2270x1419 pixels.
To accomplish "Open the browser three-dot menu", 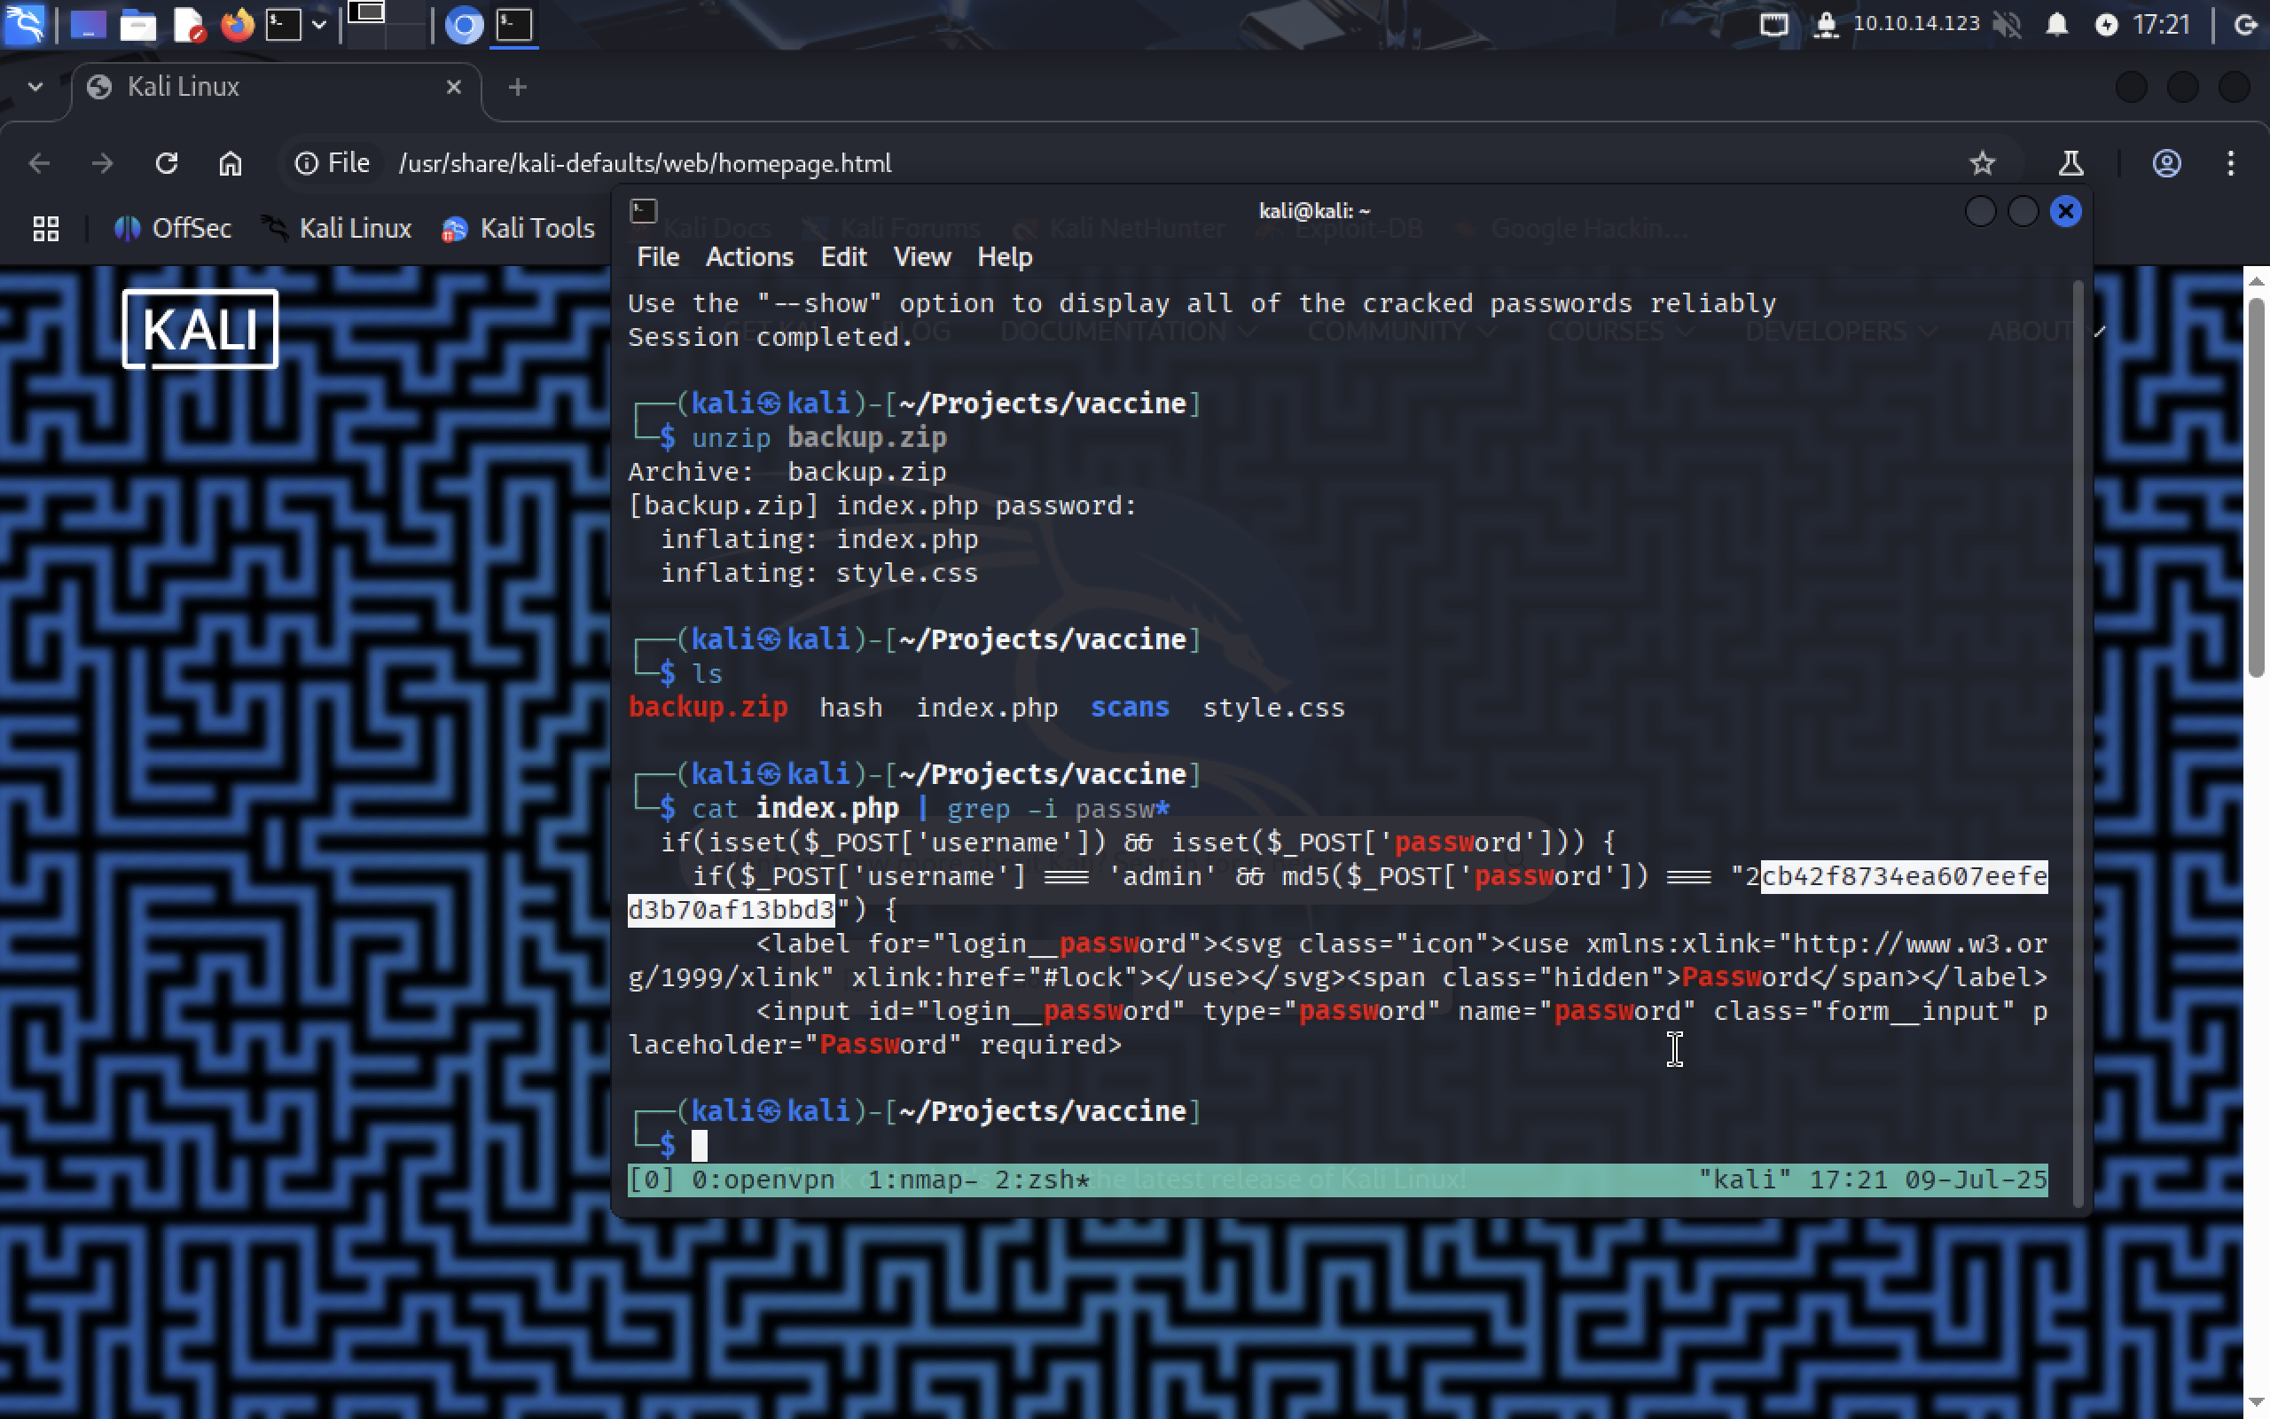I will click(x=2231, y=163).
